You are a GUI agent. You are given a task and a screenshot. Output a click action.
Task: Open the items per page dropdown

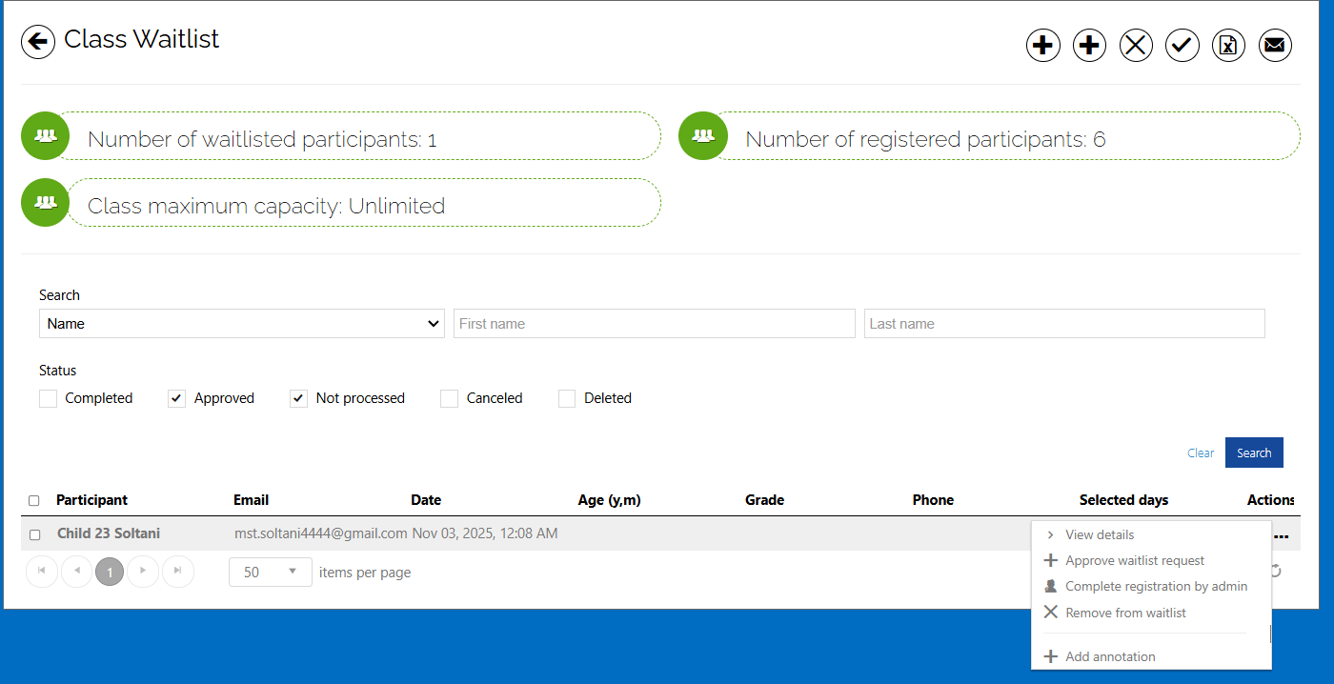pos(271,573)
